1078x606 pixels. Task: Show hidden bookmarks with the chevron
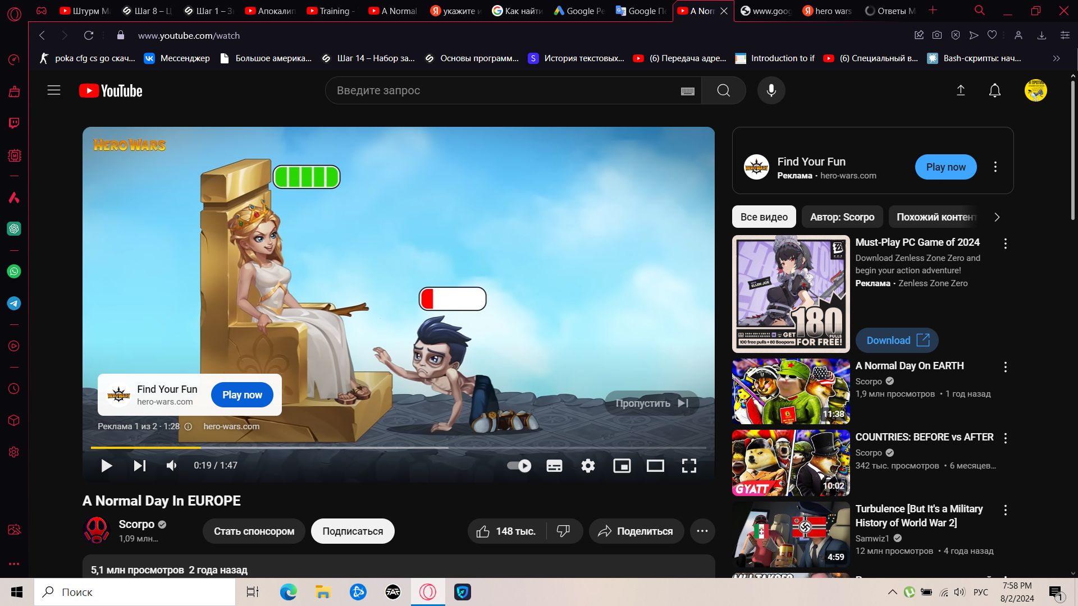pyautogui.click(x=1056, y=58)
